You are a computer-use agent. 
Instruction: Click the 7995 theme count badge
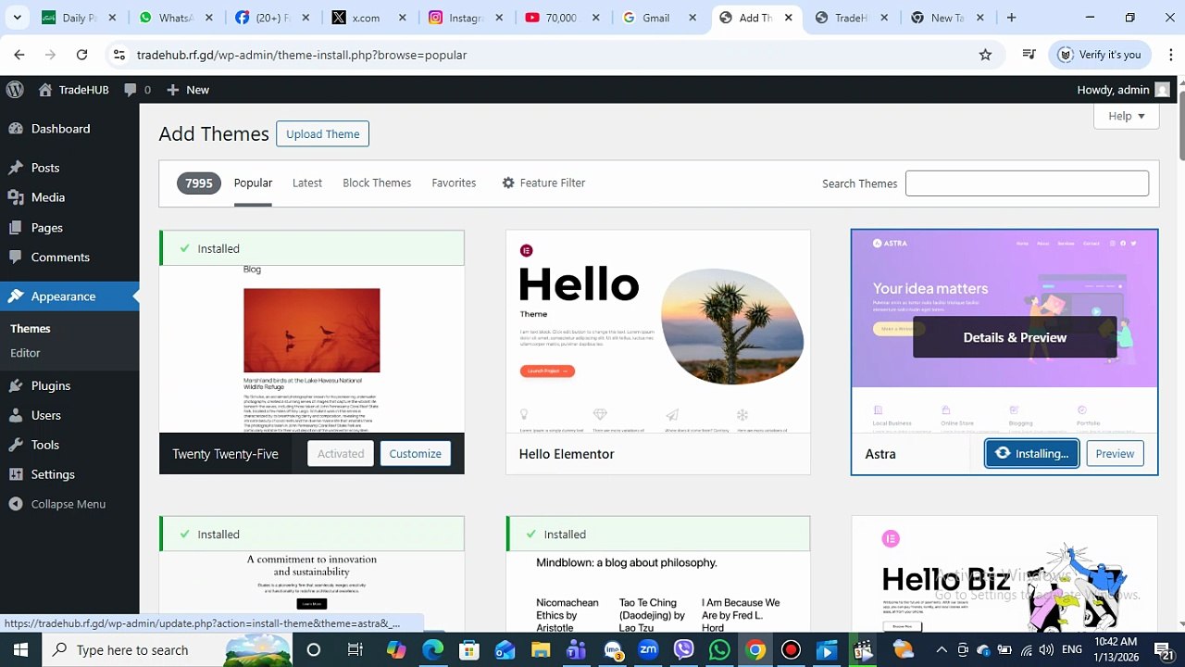(x=199, y=183)
